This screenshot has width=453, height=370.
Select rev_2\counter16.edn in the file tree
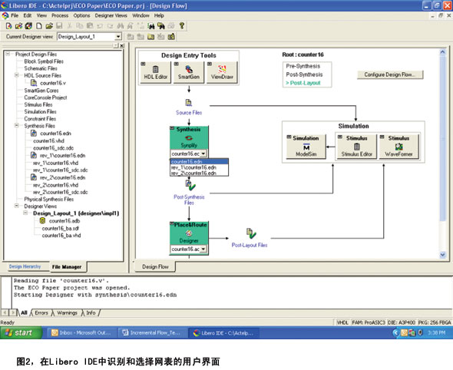pos(63,177)
